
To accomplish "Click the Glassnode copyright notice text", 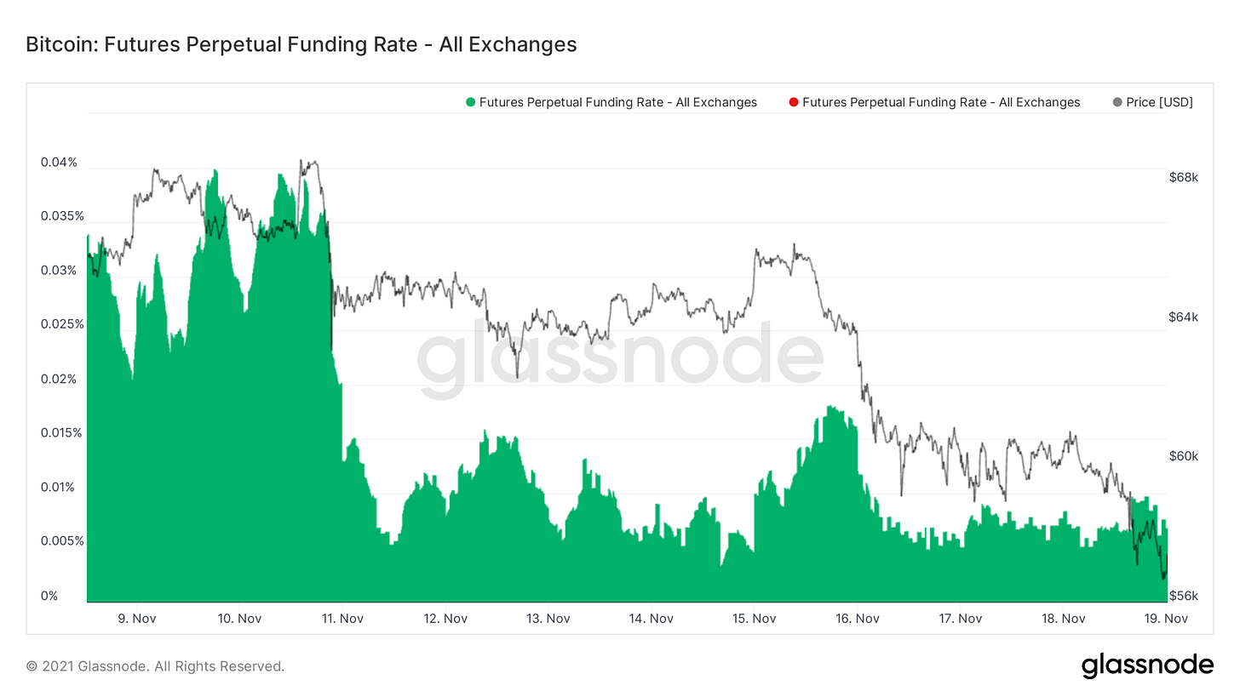I will 155,666.
